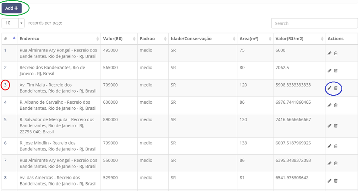Screen dimensions: 362x191
Task: Click the Add button
Action: point(12,8)
